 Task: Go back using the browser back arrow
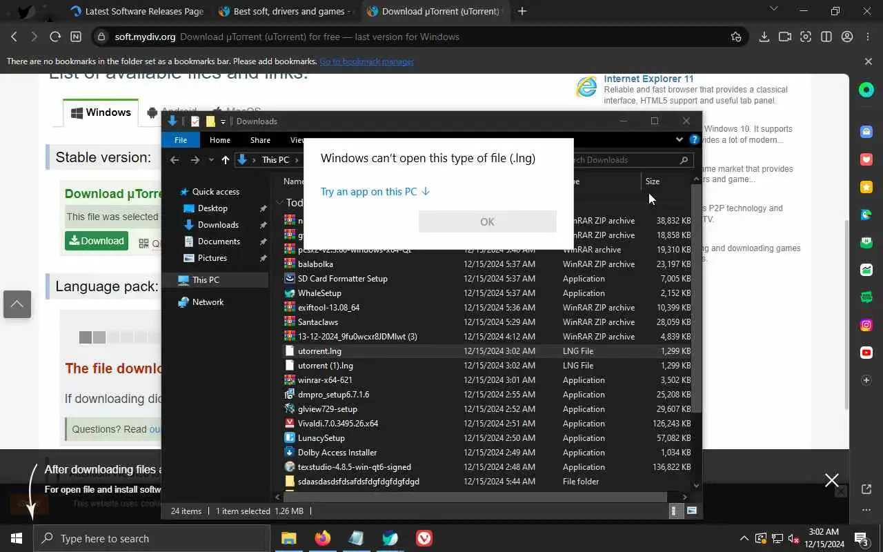click(x=14, y=37)
